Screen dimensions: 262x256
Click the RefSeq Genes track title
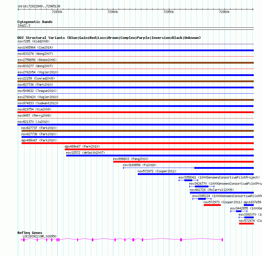(30, 233)
